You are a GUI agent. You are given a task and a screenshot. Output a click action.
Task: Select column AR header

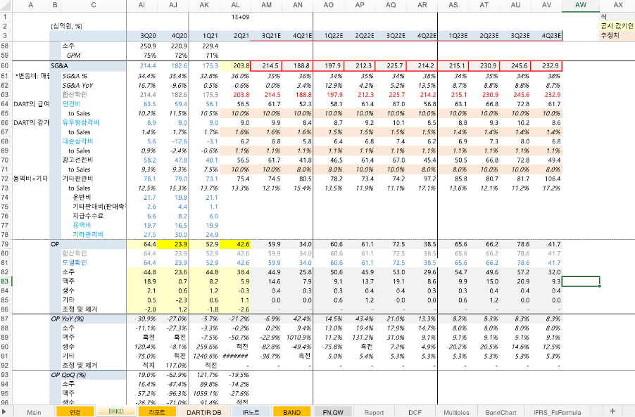pyautogui.click(x=422, y=5)
